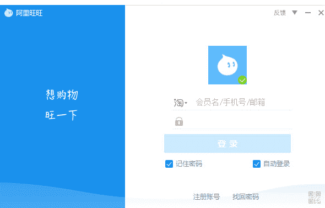Screen dimensions: 325x208
Task: Close the AliWangwang login window
Action: [x=321, y=13]
